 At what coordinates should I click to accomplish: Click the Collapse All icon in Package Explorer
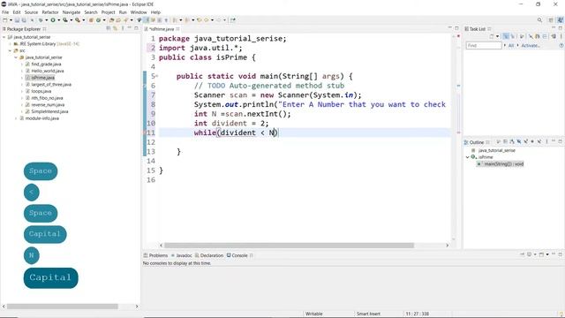[x=108, y=28]
